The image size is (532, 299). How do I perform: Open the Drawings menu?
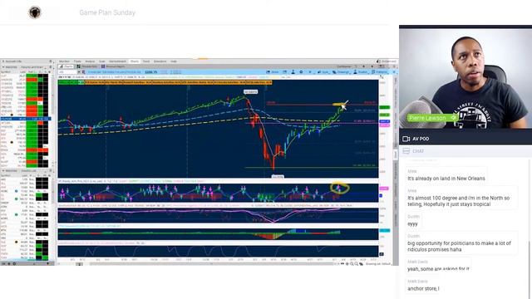(341, 72)
